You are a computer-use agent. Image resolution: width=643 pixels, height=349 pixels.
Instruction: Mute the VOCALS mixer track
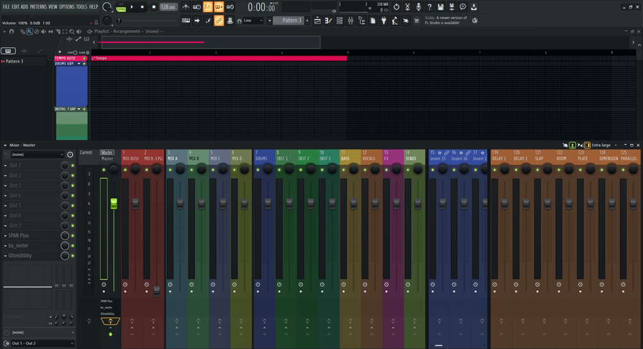[365, 169]
